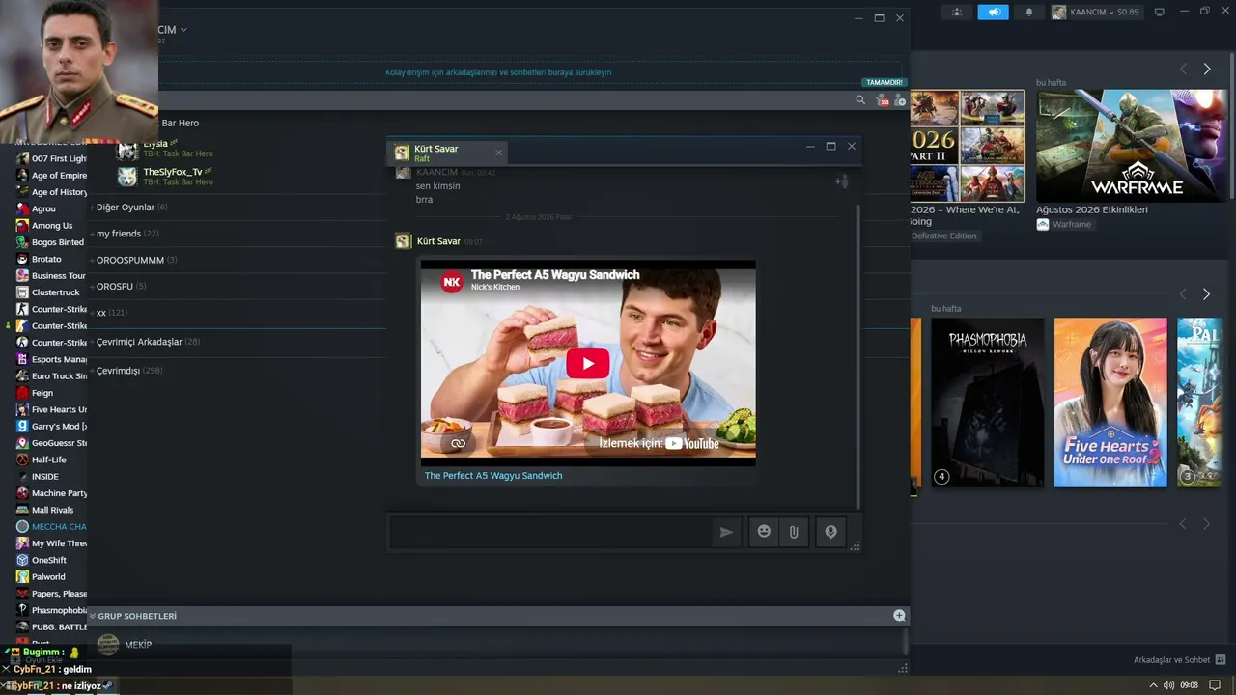
Task: Click the Bogos Binted game icon
Action: (22, 242)
